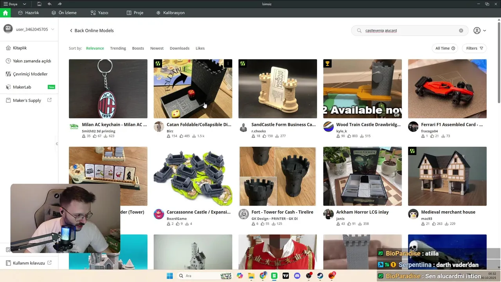Screen dimensions: 501x282
Task: Open Ferrari F1 Assembled Card model title
Action: [452, 125]
